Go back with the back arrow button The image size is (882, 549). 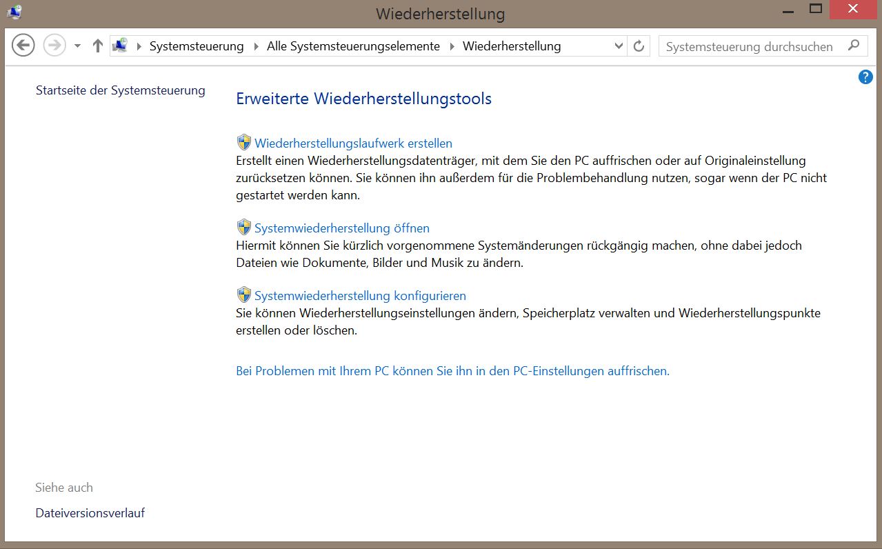[x=23, y=46]
